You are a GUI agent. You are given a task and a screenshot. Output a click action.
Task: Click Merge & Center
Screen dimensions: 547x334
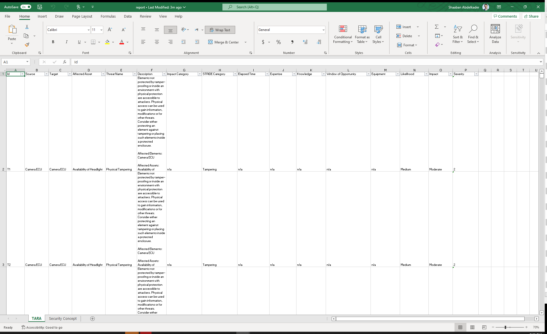coord(224,42)
